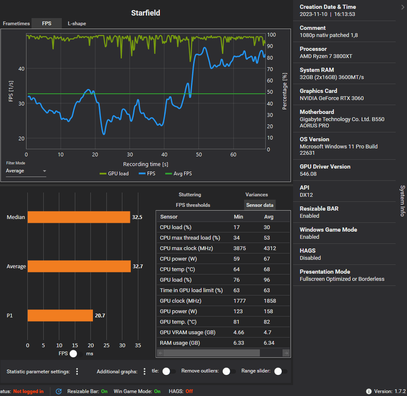Select the RAM usage (GB) row

tap(223, 343)
